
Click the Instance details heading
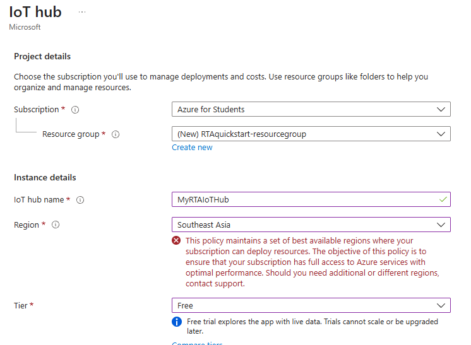click(x=45, y=178)
